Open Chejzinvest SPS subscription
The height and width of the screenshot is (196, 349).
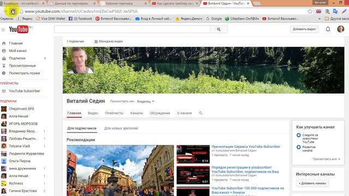[x=21, y=109]
